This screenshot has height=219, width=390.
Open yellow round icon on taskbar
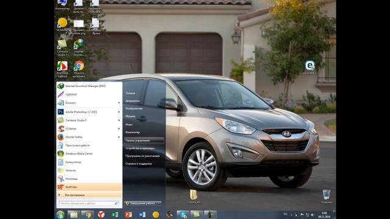pyautogui.click(x=156, y=215)
